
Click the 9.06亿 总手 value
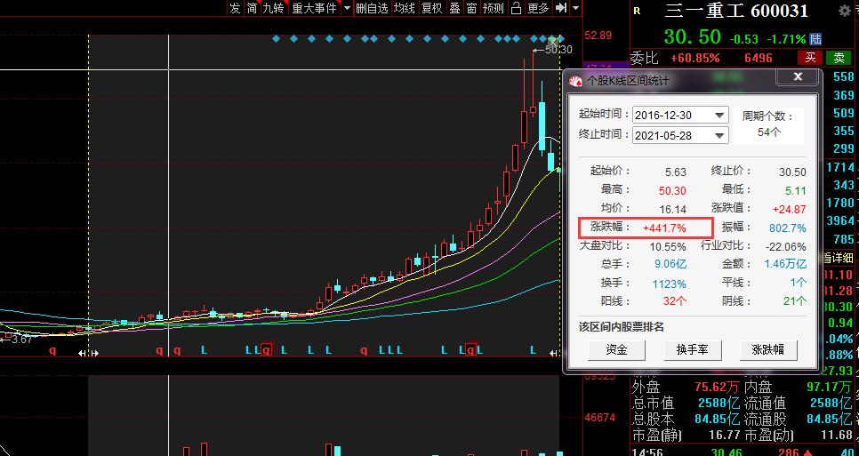[x=670, y=264]
